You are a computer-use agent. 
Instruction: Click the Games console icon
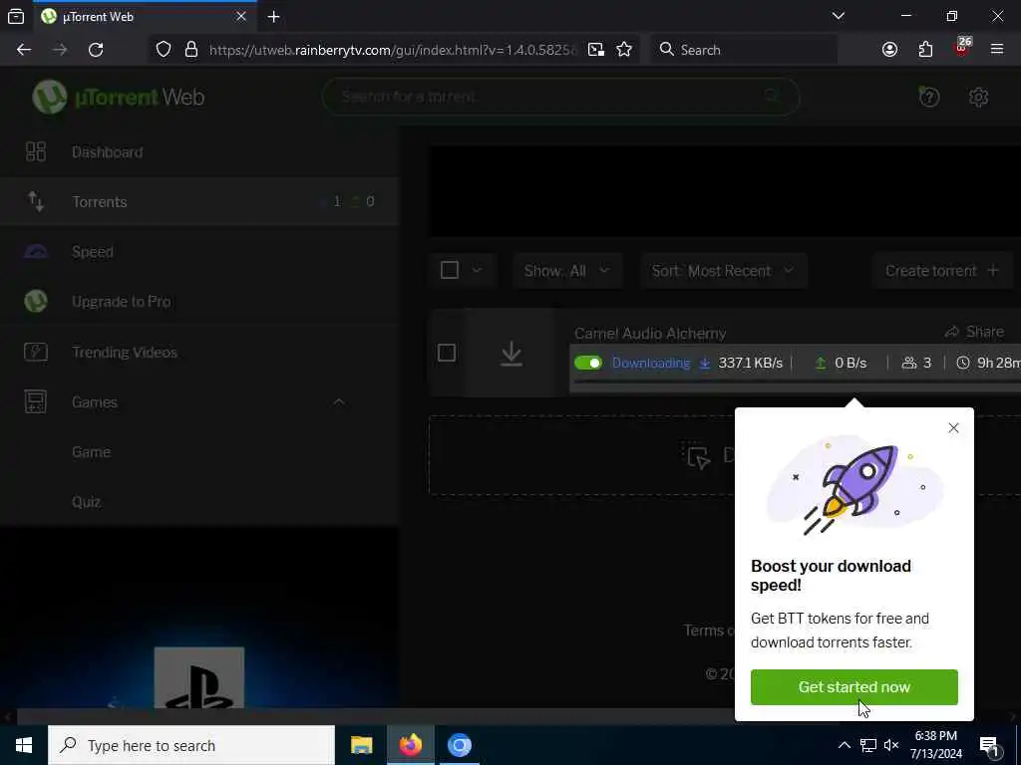[x=36, y=401]
